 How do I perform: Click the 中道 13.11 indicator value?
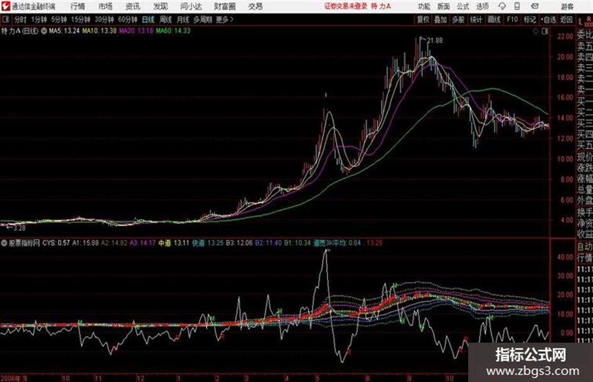coord(174,243)
